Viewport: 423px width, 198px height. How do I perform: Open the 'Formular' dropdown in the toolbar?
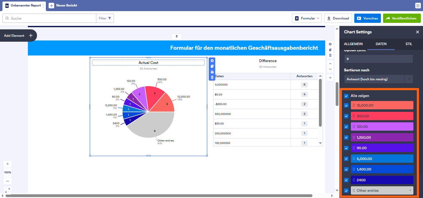[x=307, y=18]
